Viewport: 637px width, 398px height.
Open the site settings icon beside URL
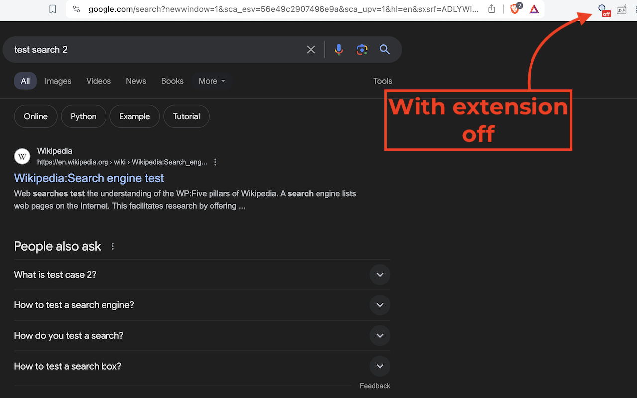76,9
